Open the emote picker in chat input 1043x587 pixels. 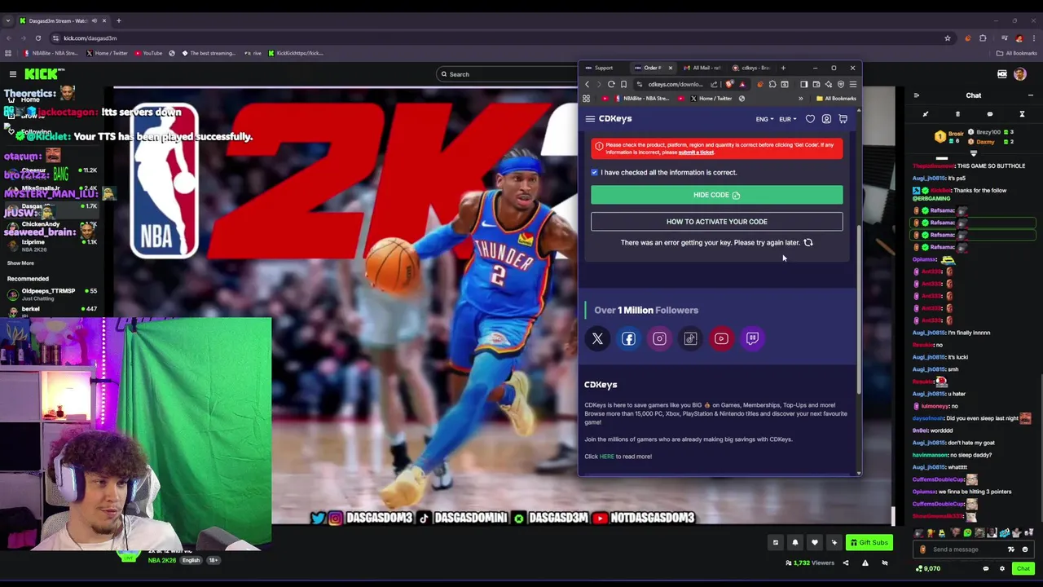coord(1025,549)
